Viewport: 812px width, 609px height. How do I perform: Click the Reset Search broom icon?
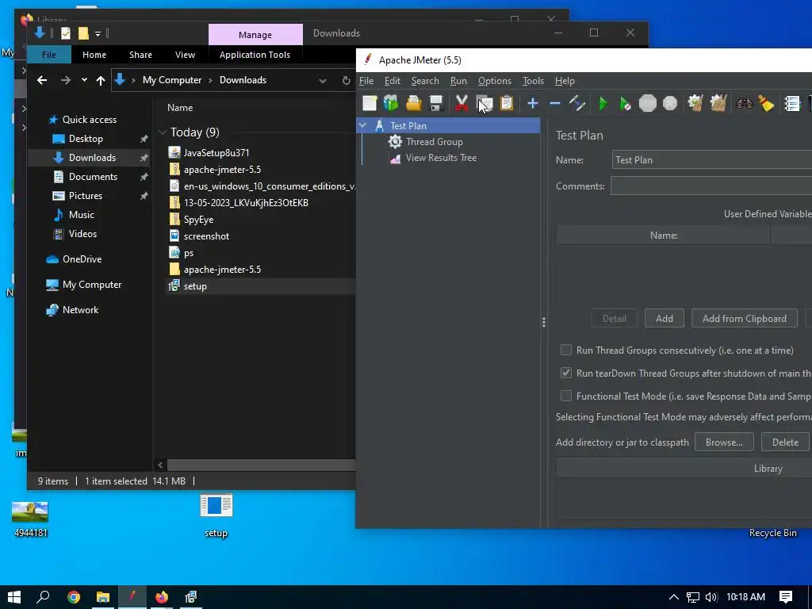(766, 103)
